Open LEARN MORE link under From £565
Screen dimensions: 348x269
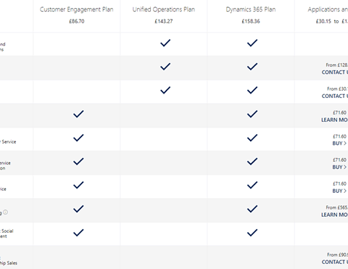(x=334, y=215)
